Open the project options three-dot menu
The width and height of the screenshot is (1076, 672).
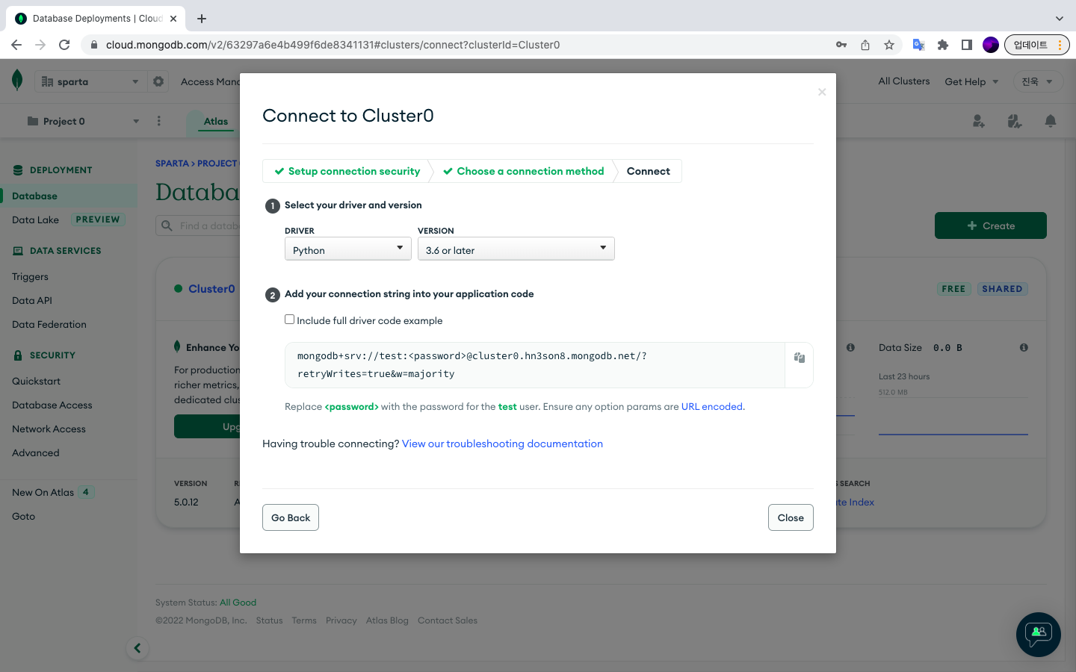click(159, 121)
